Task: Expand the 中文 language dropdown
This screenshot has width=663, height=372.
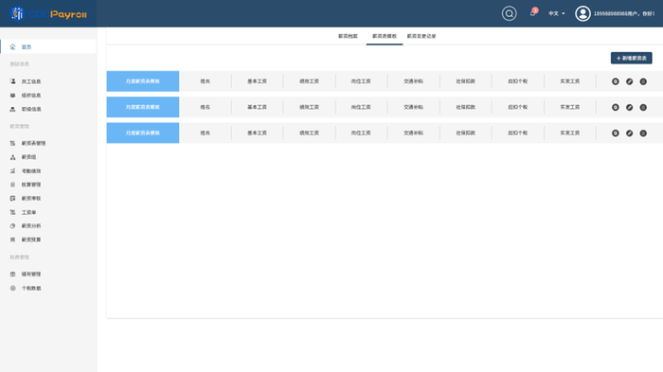Action: click(557, 13)
